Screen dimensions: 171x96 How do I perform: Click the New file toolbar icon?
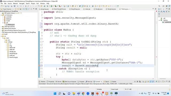(x=2, y=6)
